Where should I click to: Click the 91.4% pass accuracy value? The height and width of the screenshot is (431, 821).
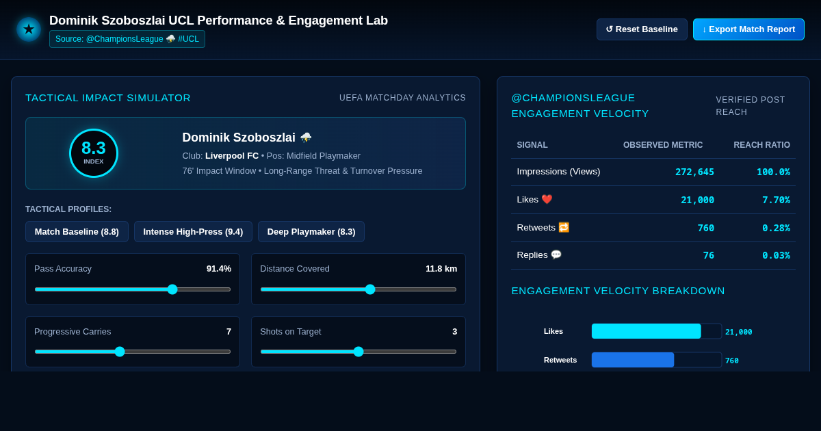[219, 269]
